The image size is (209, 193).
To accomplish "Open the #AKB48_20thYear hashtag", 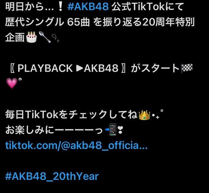I will coord(52,176).
